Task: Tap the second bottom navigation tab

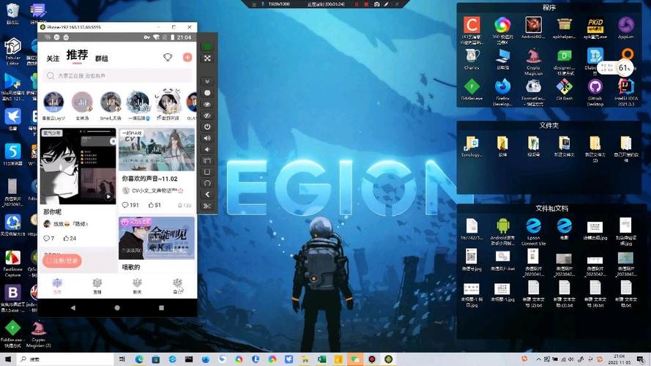Action: tap(97, 286)
